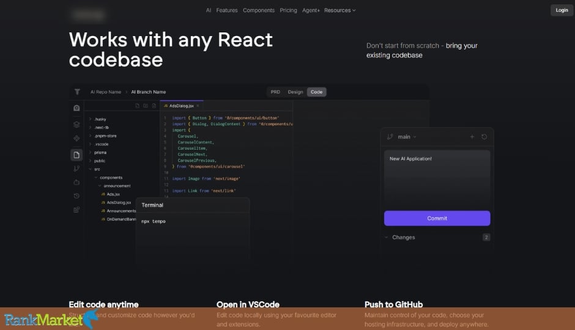Click the last file toolbar icon above the tree
Screen dimensions: 575x330
click(x=154, y=106)
